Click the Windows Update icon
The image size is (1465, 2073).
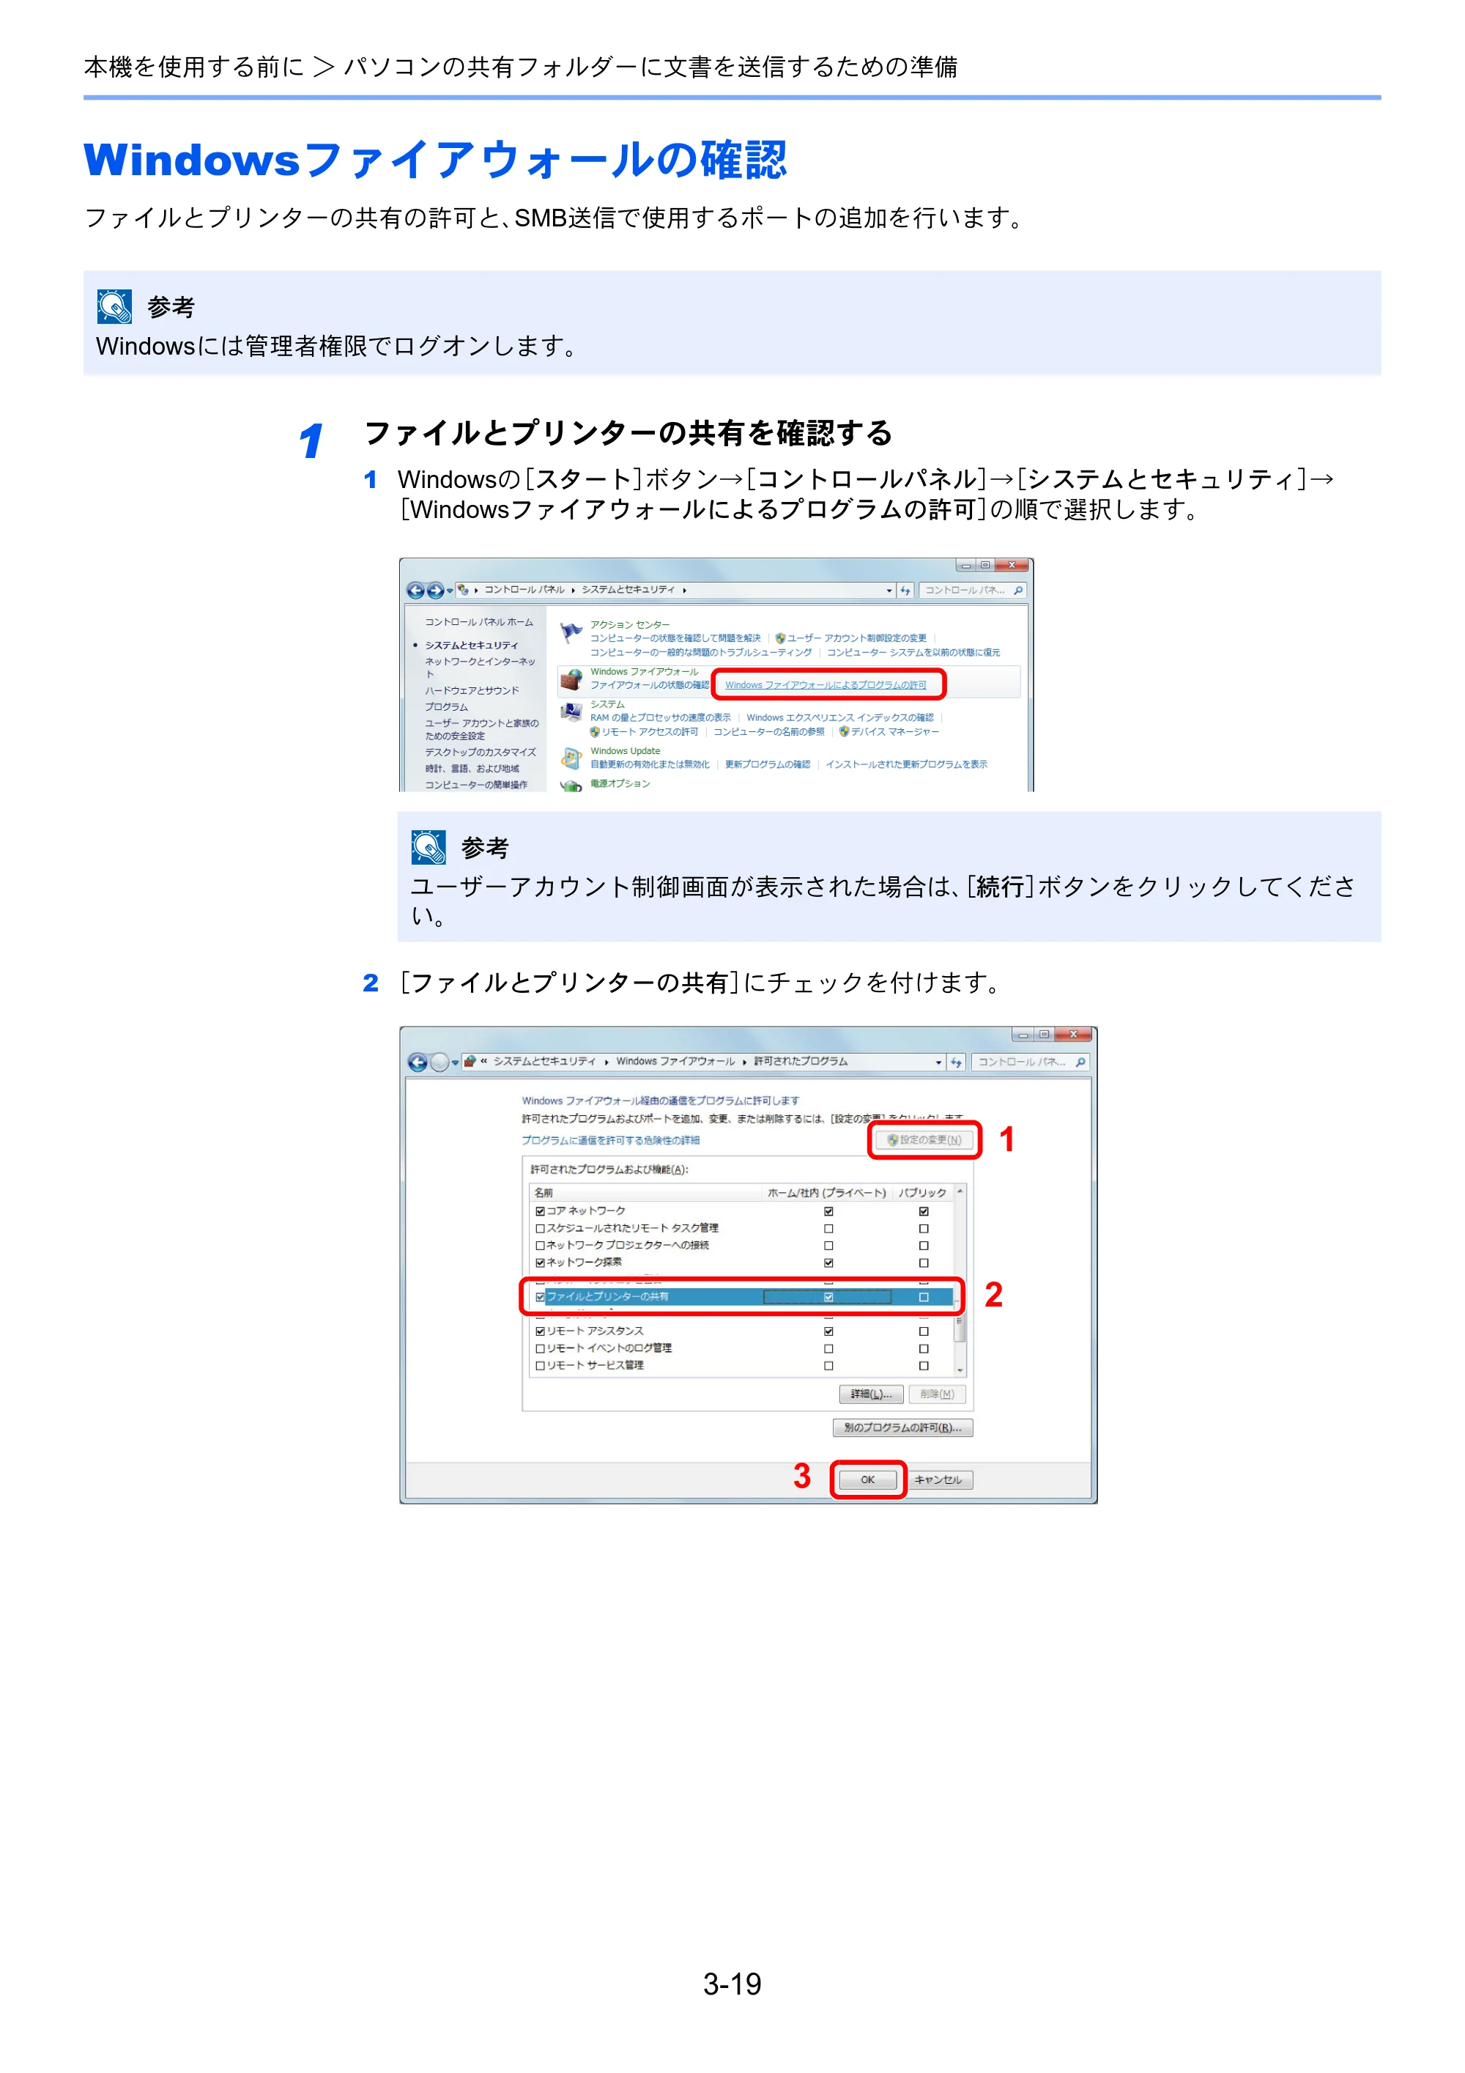(571, 757)
